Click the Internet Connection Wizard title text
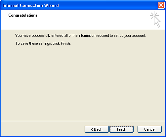166x137 pixels. (30, 5)
